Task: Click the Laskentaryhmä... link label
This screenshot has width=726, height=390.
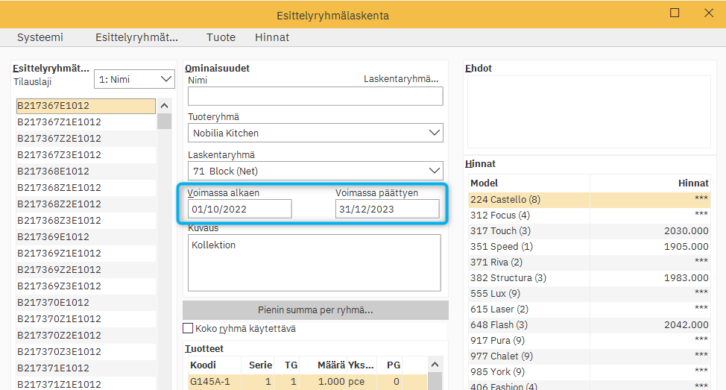Action: coord(401,79)
